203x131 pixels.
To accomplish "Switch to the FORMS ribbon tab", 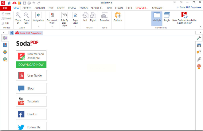I will [x=84, y=8].
